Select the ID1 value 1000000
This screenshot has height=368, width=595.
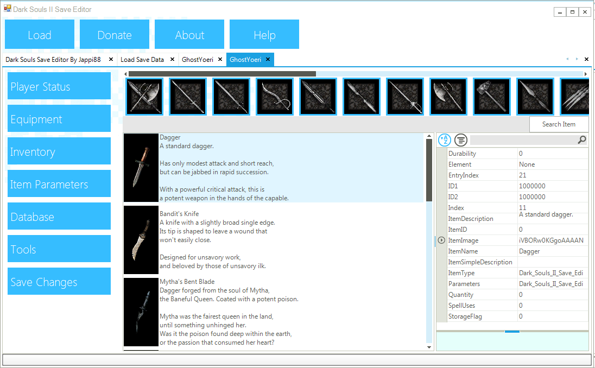(553, 186)
